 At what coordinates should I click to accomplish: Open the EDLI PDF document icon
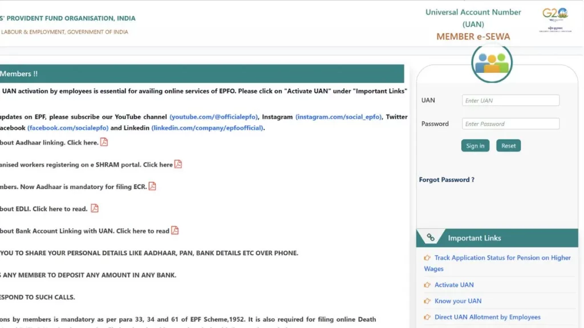tap(95, 208)
